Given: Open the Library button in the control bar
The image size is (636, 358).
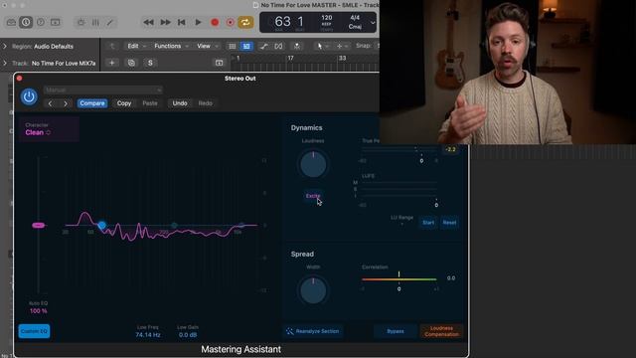Looking at the screenshot, I should pos(11,22).
